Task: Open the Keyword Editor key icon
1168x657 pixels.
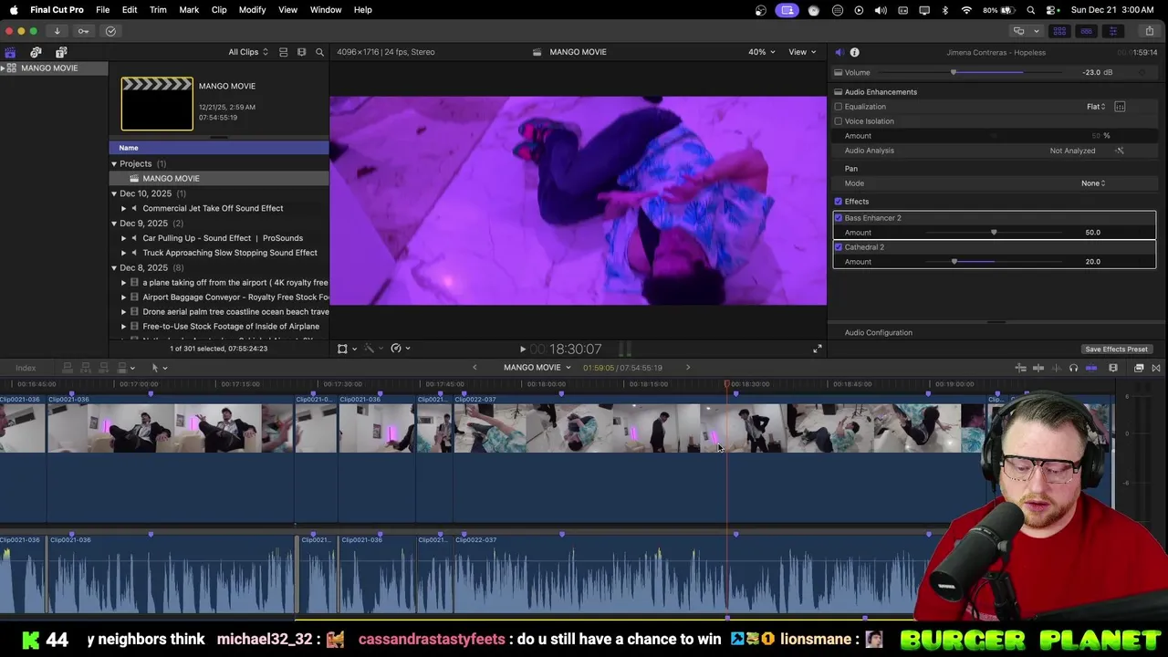Action: click(x=83, y=31)
